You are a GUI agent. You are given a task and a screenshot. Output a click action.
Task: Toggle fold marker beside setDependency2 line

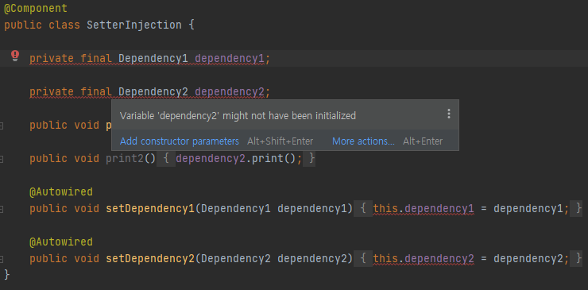pos(2,259)
